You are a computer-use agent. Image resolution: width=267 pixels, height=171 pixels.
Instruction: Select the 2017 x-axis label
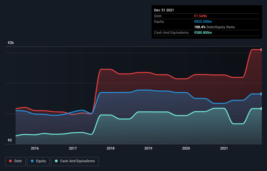click(x=73, y=148)
